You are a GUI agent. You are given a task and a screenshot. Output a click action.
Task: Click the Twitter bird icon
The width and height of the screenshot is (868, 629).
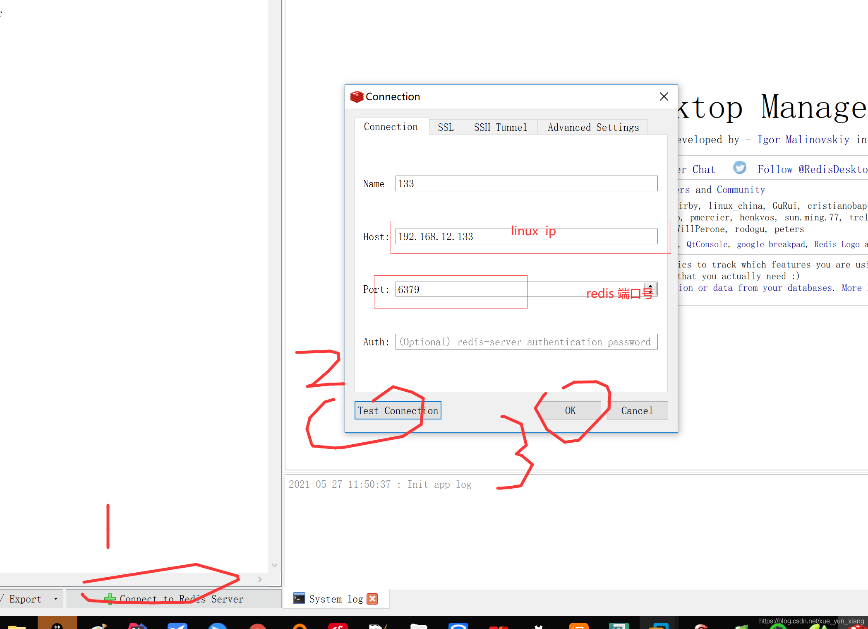click(740, 168)
